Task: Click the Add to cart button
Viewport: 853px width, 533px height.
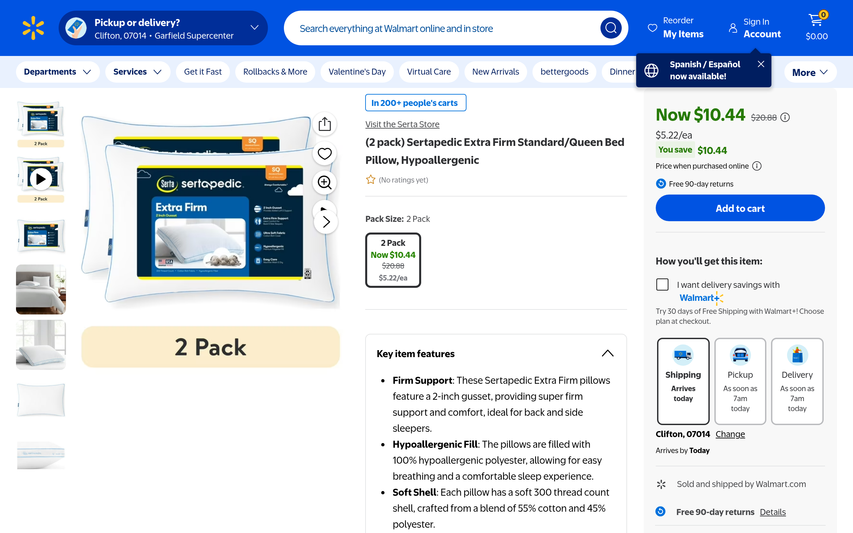Action: coord(740,208)
